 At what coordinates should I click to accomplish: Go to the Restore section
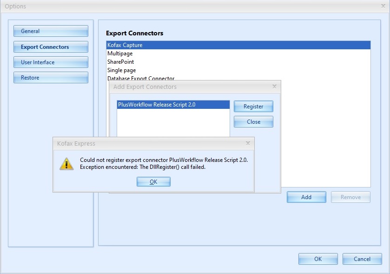pyautogui.click(x=51, y=78)
